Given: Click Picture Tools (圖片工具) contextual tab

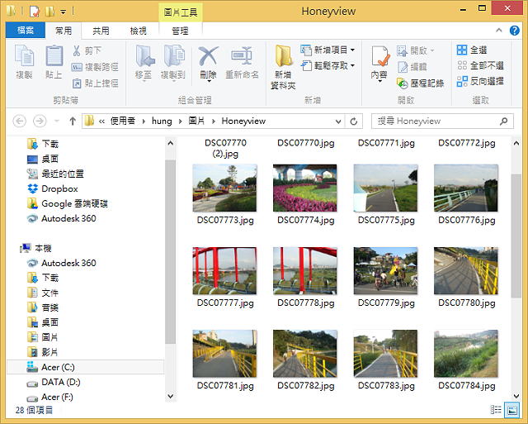Looking at the screenshot, I should click(x=181, y=12).
